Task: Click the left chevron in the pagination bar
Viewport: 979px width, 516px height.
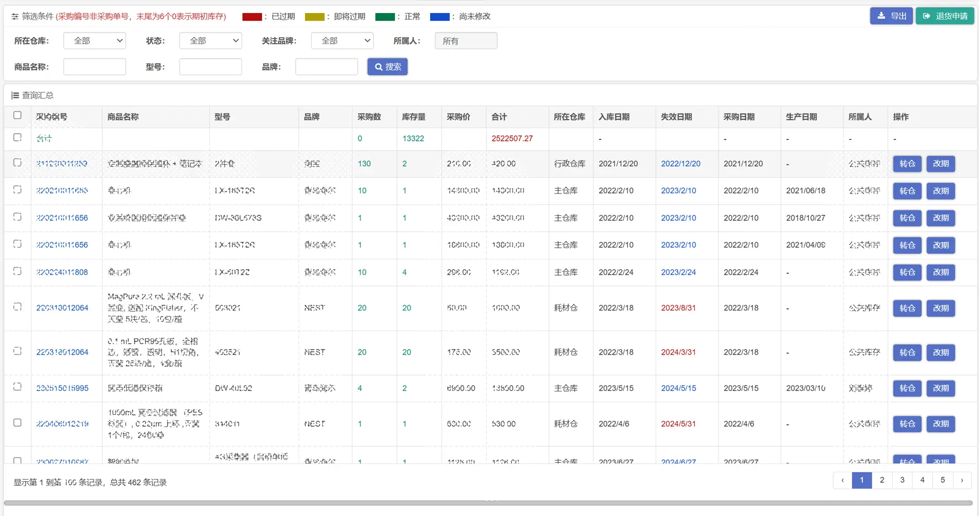Action: click(x=842, y=480)
